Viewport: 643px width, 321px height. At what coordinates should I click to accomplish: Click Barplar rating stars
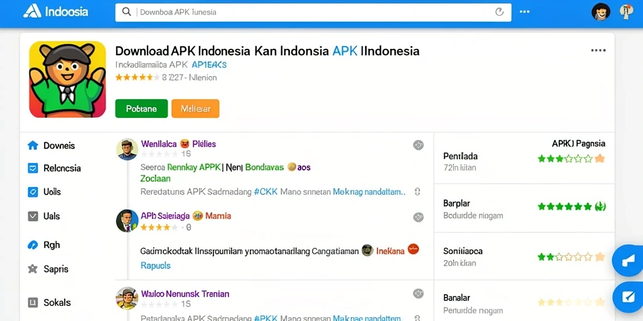(571, 206)
